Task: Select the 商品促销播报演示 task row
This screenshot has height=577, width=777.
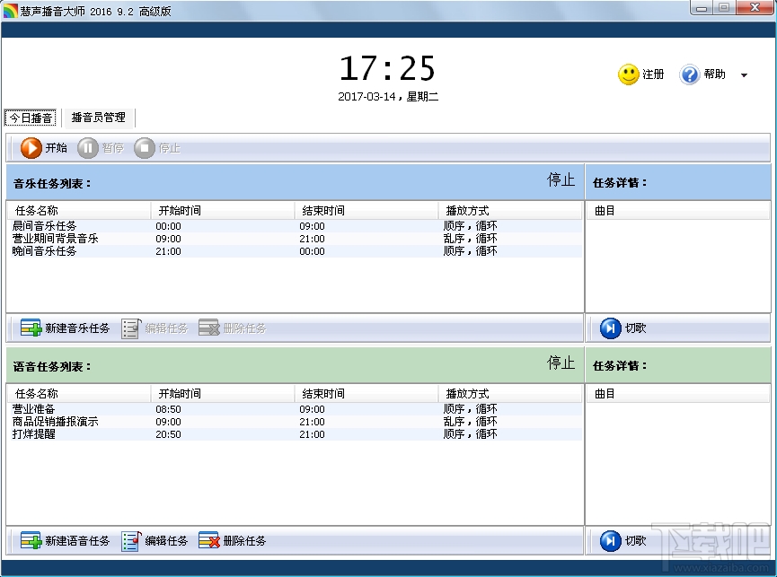Action: point(76,422)
